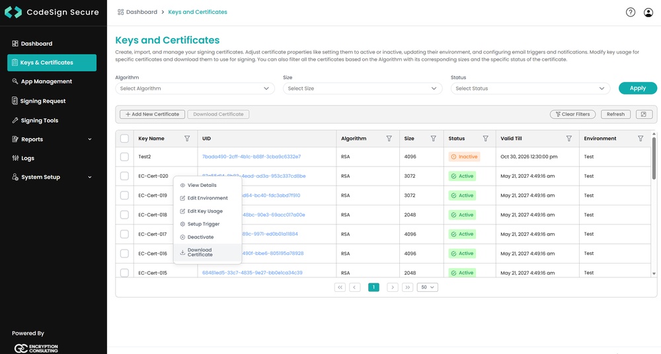Select the EC-Cert-017 row checkbox
This screenshot has width=661, height=354.
(124, 234)
